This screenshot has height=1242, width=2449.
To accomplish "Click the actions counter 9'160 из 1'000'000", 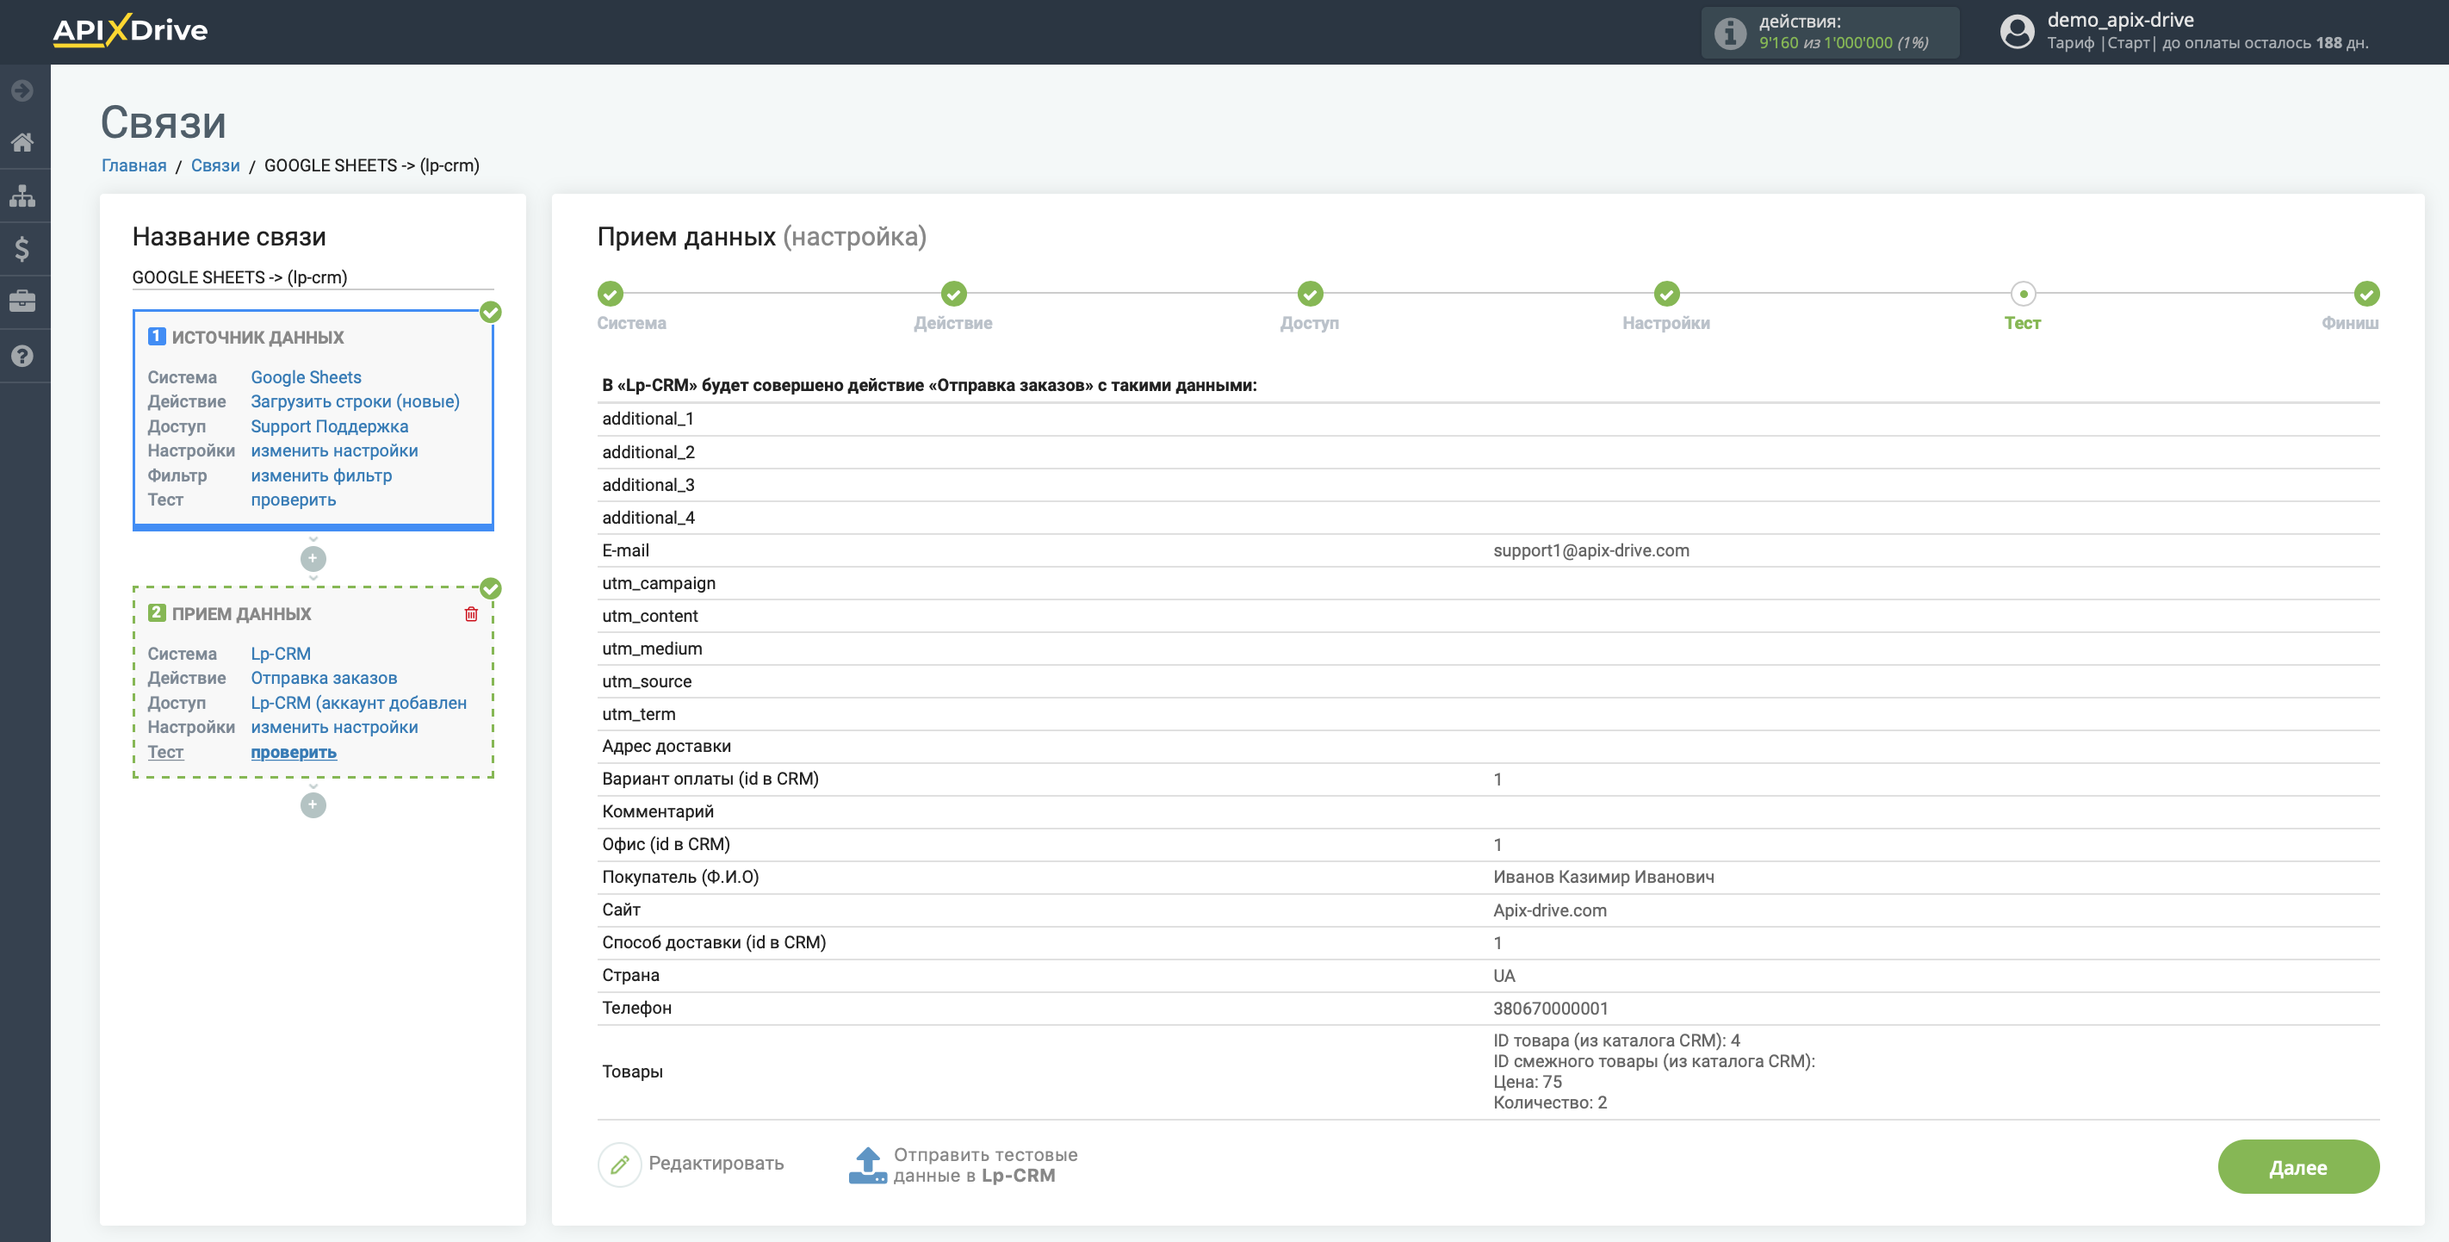I will (x=1843, y=43).
